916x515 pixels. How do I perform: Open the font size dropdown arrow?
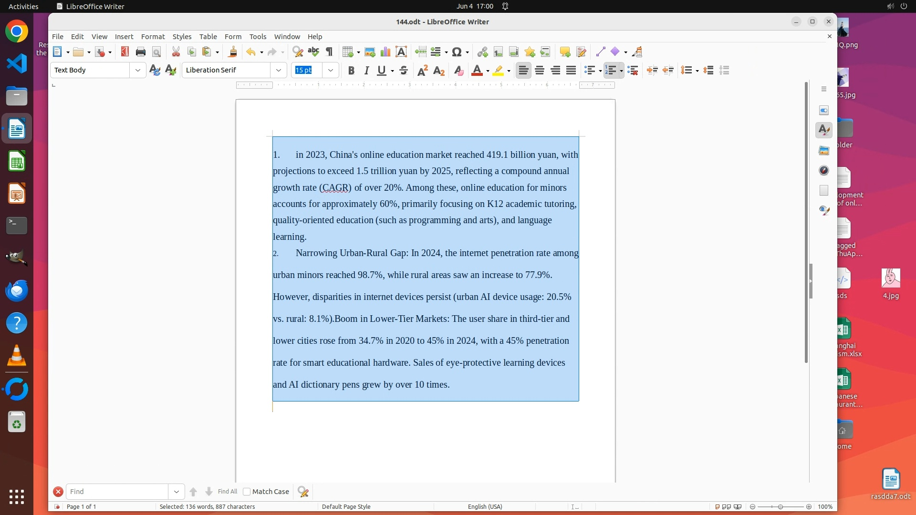pyautogui.click(x=331, y=70)
